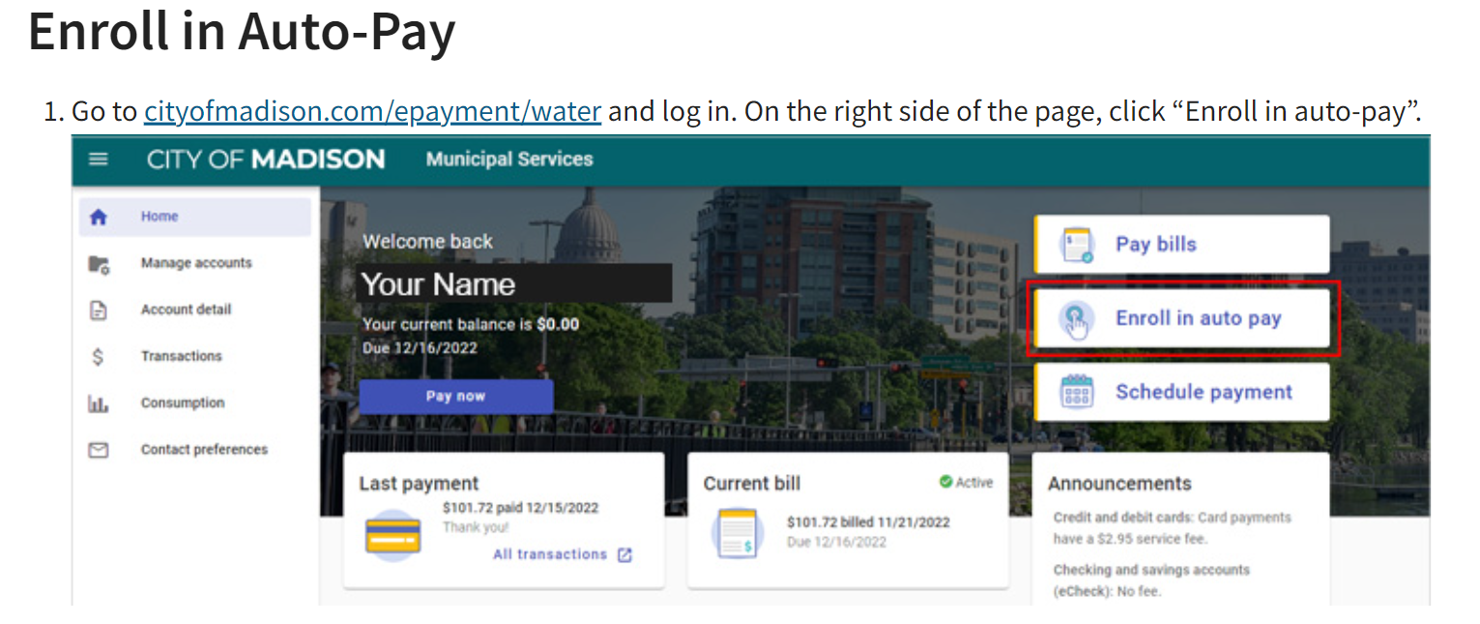
Task: Click the Active status badge on Current bill
Action: pyautogui.click(x=966, y=482)
